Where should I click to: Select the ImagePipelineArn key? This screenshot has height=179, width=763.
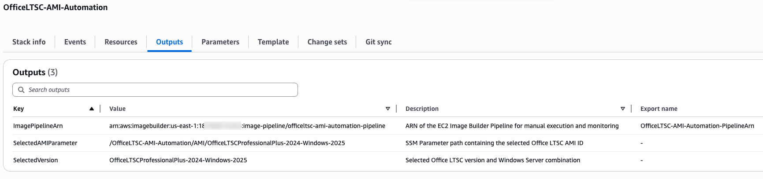point(38,126)
